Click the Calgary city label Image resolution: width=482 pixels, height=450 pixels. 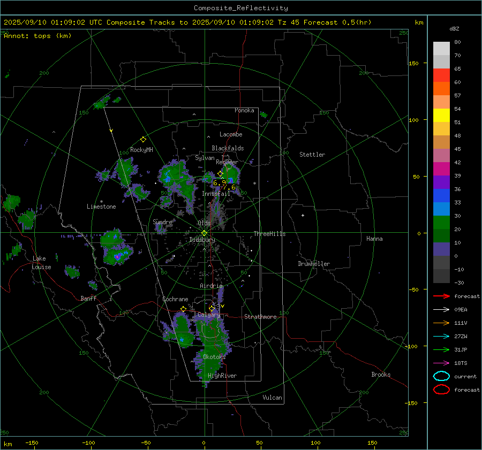click(x=209, y=315)
